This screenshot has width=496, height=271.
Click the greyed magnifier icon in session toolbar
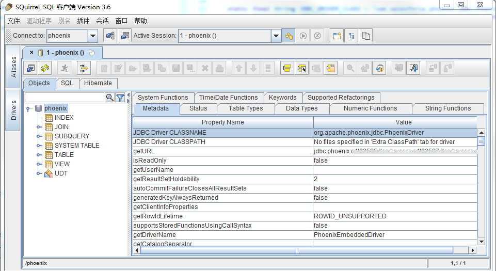(350, 68)
